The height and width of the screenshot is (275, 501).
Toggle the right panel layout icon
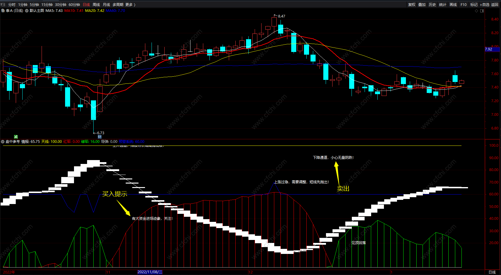coord(482,11)
